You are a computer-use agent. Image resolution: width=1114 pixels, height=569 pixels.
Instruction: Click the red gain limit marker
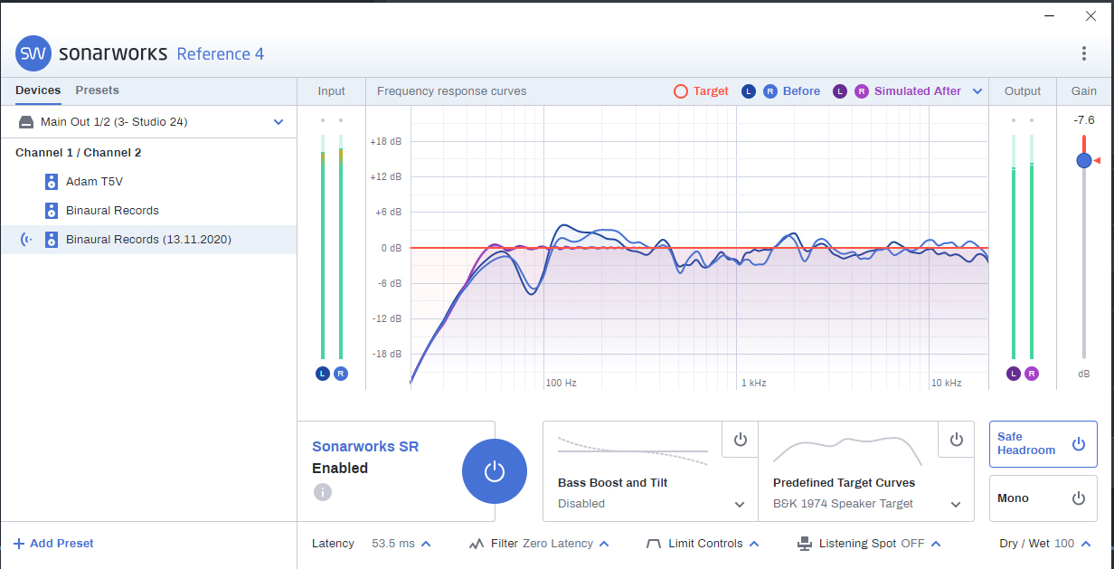click(1097, 160)
